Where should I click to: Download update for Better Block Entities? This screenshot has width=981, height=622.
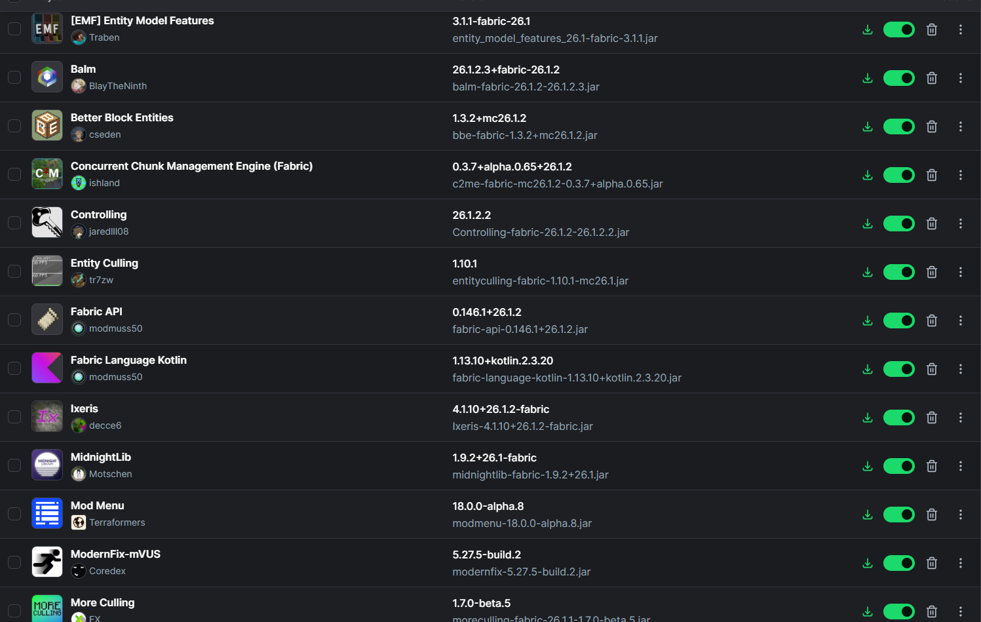[868, 126]
